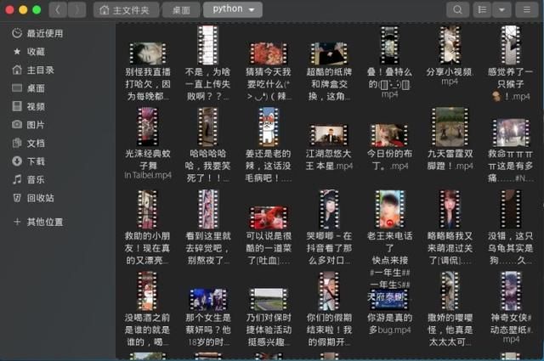Image resolution: width=544 pixels, height=361 pixels.
Task: Open 最近使用 in the sidebar
Action: (x=45, y=33)
